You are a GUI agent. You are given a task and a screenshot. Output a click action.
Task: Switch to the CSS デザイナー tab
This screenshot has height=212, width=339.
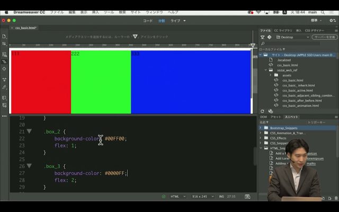(316, 31)
